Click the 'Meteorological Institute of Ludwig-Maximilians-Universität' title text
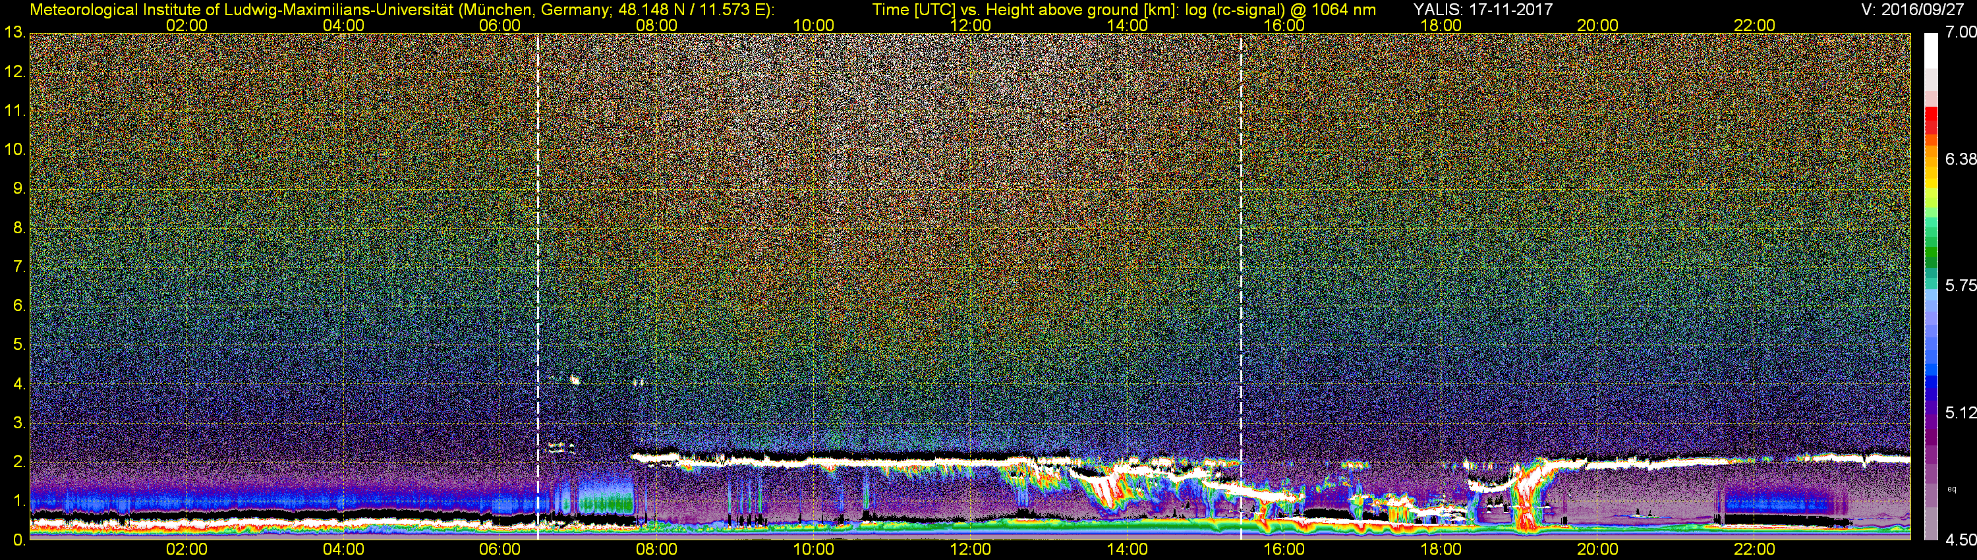 coord(243,9)
